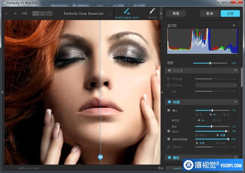Adjust the 曝光 exposure slider
Image resolution: width=245 pixels, height=173 pixels.
[x=212, y=110]
